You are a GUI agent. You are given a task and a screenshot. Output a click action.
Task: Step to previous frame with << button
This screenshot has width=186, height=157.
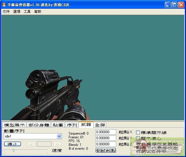[31, 144]
